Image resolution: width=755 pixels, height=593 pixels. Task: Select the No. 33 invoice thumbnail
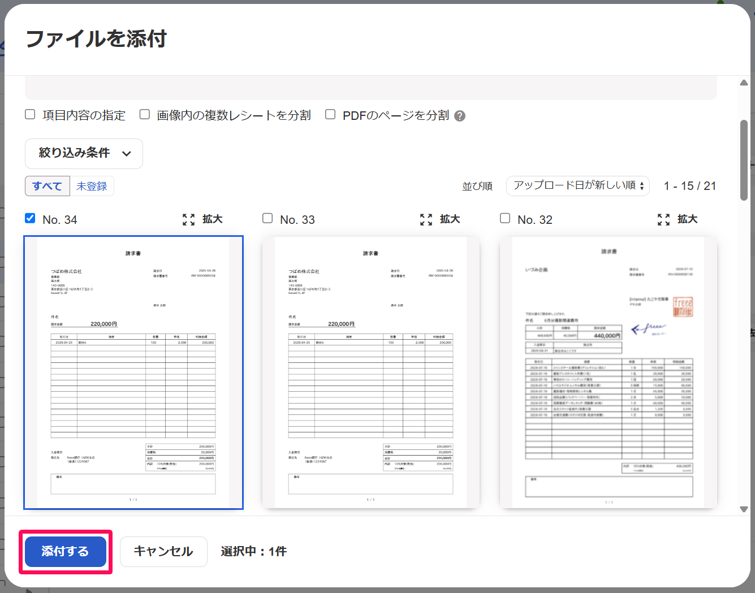click(371, 373)
